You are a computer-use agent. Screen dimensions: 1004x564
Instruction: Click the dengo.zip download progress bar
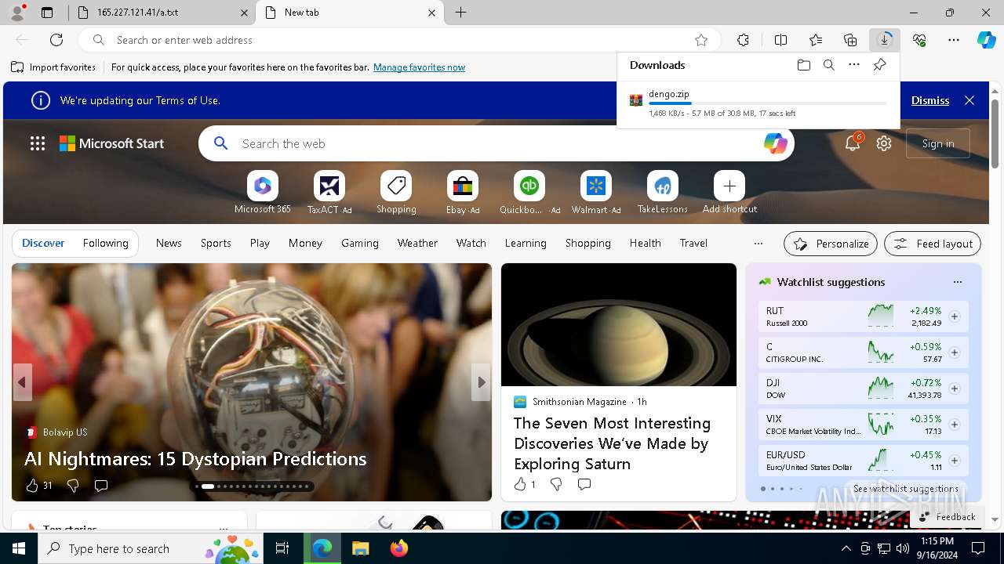[768, 103]
